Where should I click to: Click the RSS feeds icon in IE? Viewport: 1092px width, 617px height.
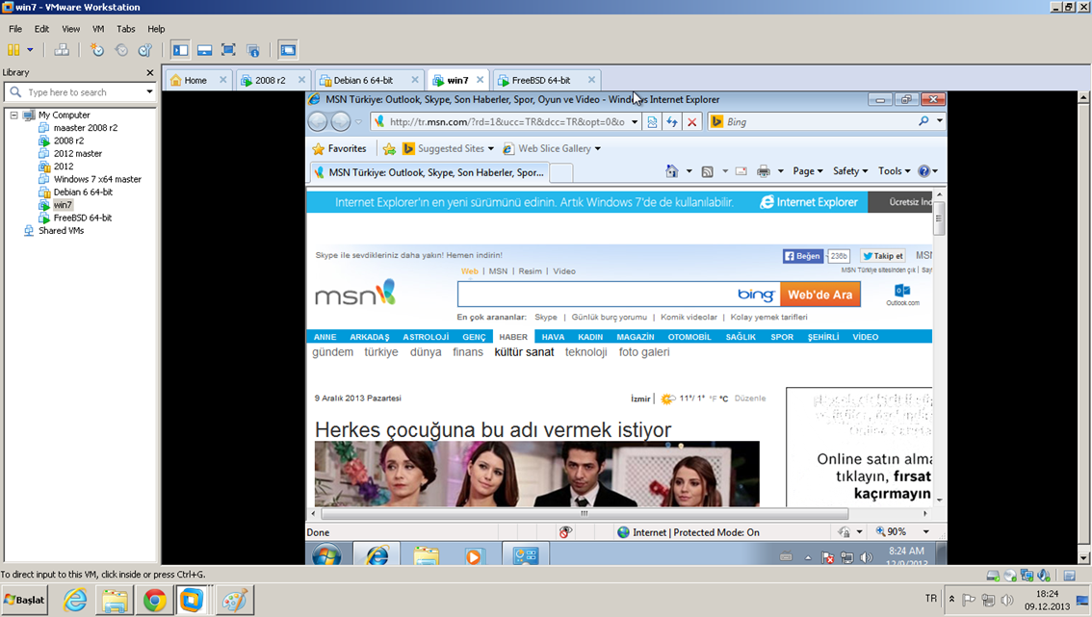[x=707, y=171]
